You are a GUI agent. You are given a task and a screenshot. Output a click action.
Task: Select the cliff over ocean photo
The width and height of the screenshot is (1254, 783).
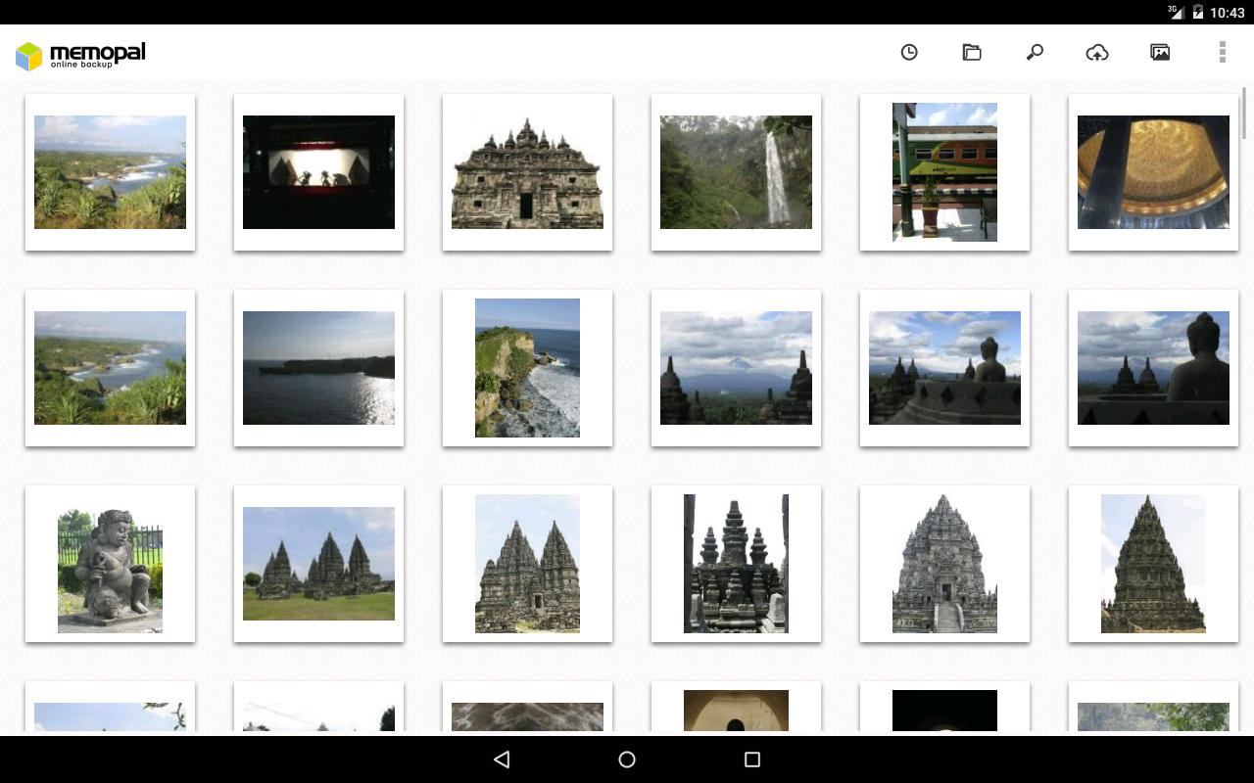(x=527, y=368)
